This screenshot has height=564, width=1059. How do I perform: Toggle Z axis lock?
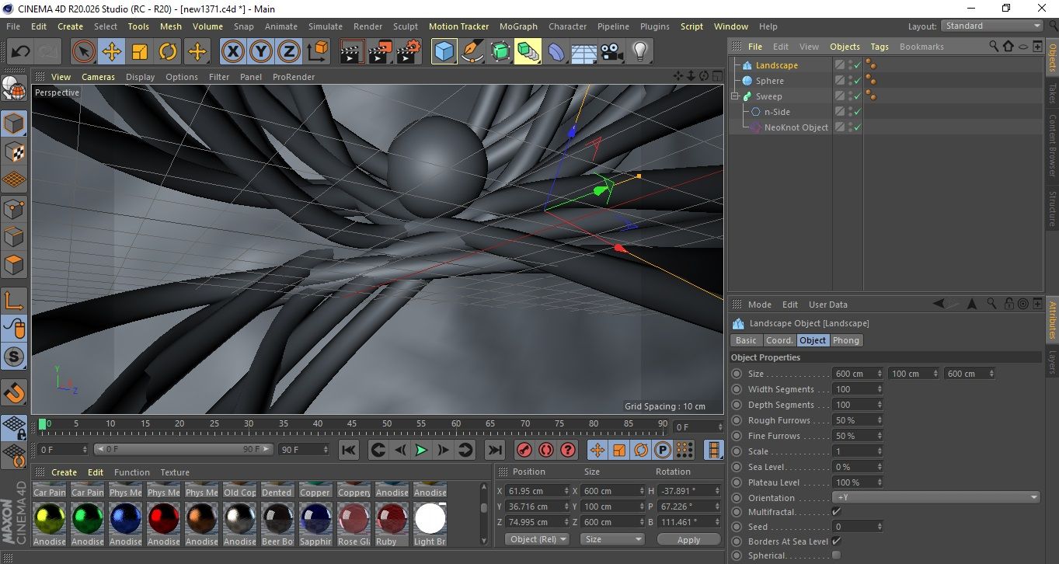288,52
